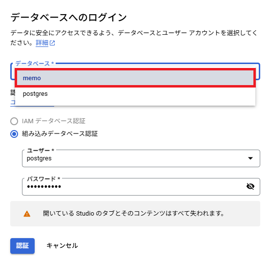Screen dimensions: 270x265
Task: Select the memo database option
Action: click(x=135, y=78)
